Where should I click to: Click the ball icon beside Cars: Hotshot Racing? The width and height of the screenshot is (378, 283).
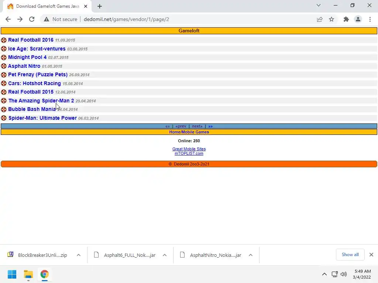pos(4,83)
